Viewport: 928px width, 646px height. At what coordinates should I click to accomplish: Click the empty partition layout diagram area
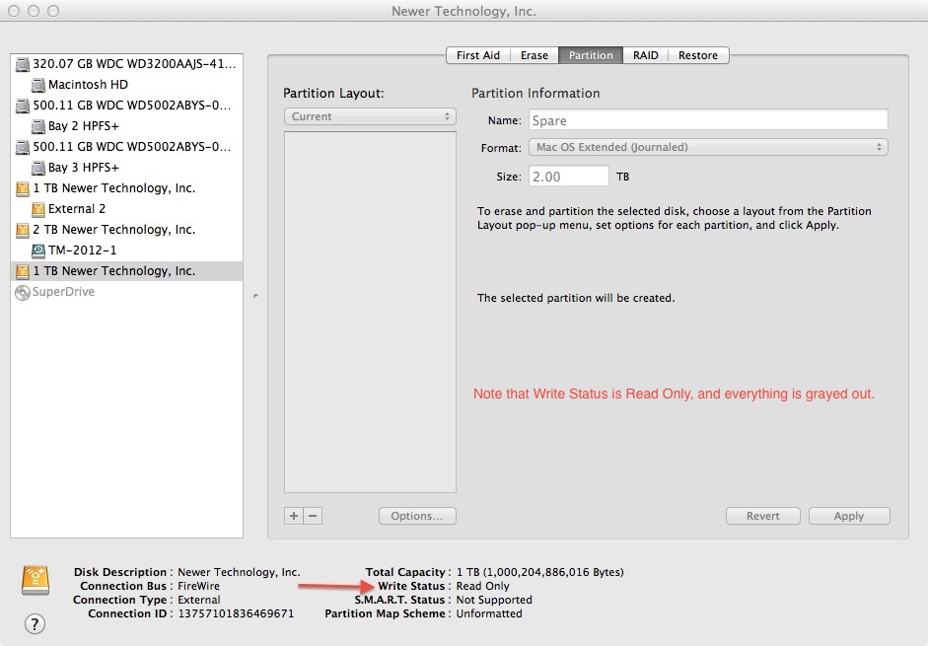[370, 312]
